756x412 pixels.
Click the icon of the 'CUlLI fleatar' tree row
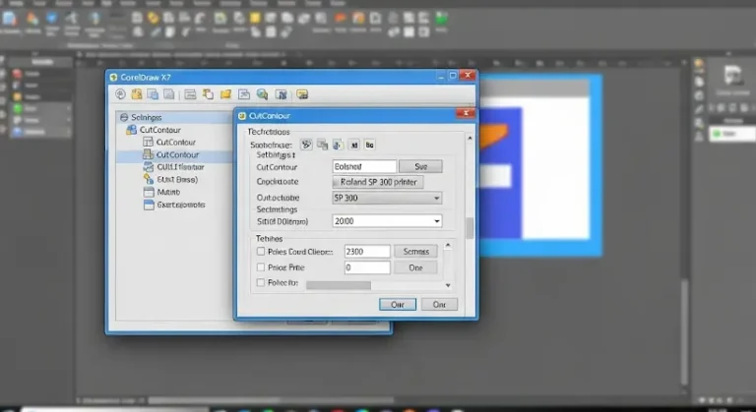(x=149, y=167)
